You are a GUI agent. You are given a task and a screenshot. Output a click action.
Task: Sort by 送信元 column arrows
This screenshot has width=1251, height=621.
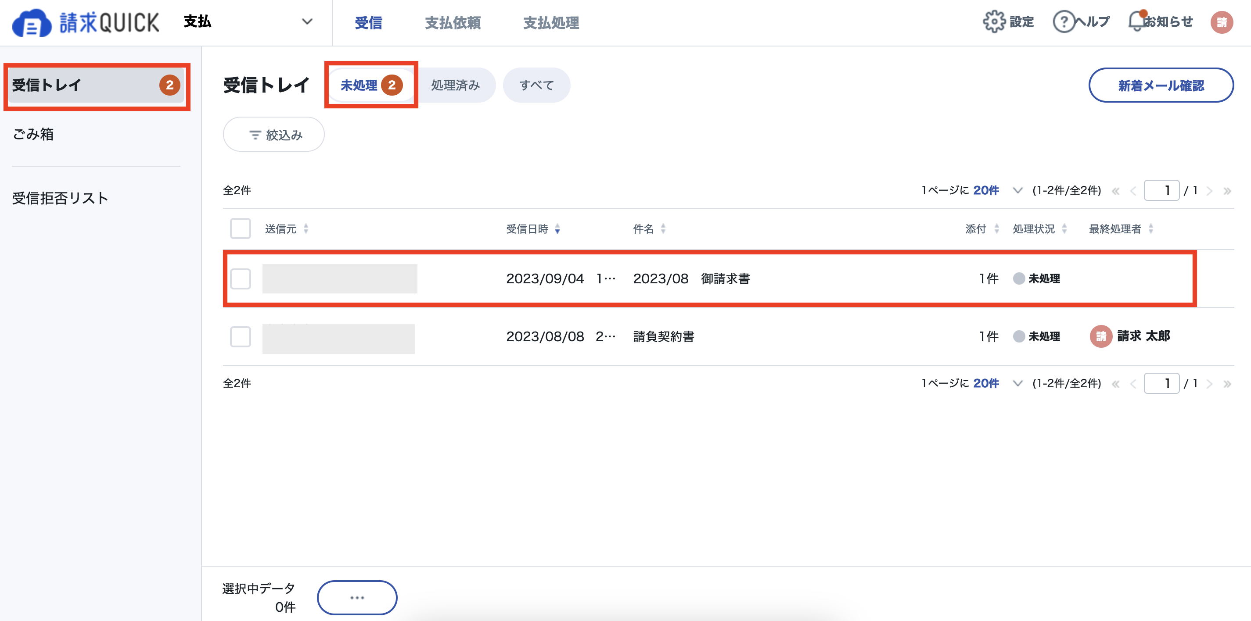pyautogui.click(x=306, y=229)
